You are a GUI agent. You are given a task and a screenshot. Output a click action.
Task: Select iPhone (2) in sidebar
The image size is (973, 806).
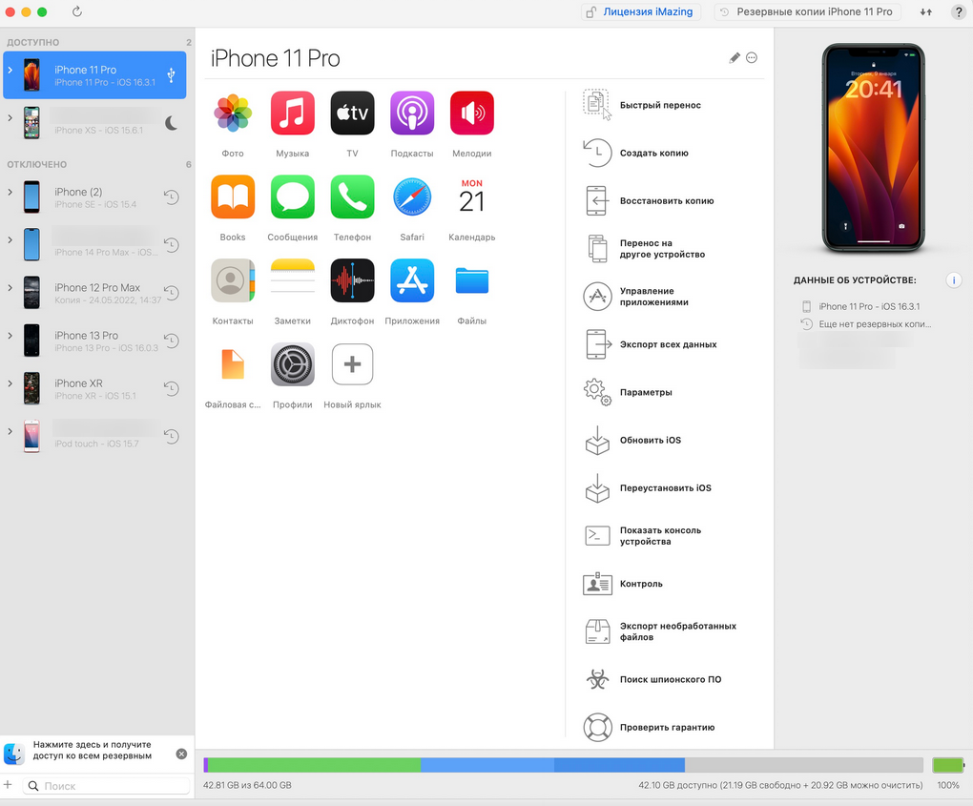coord(95,197)
